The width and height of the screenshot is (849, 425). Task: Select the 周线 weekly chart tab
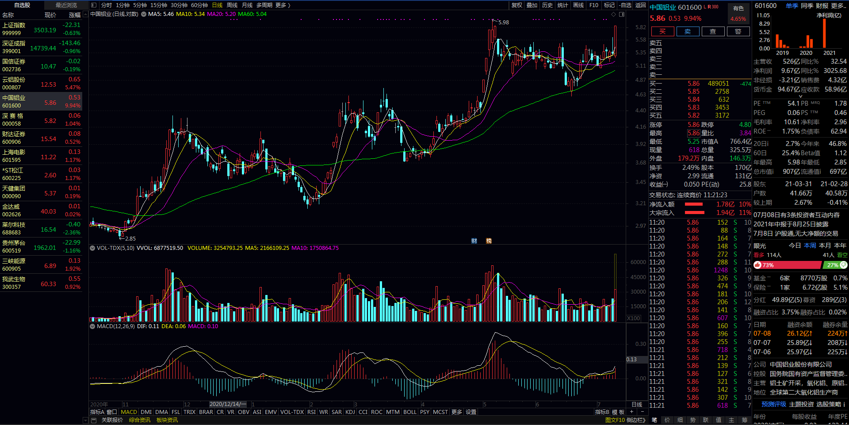coord(232,5)
